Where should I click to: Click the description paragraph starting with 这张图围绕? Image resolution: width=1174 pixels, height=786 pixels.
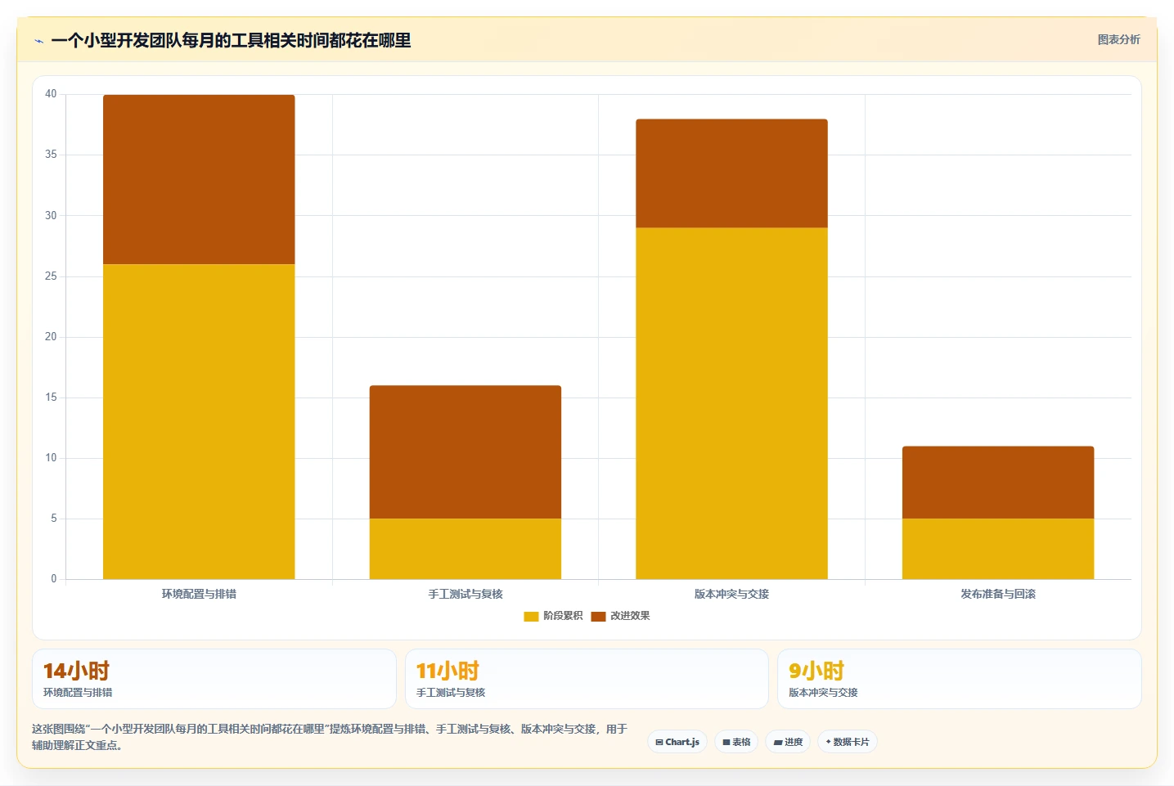coord(330,737)
